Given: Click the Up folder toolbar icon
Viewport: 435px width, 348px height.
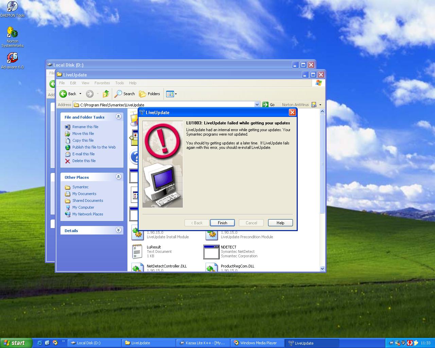Looking at the screenshot, I should 106,94.
